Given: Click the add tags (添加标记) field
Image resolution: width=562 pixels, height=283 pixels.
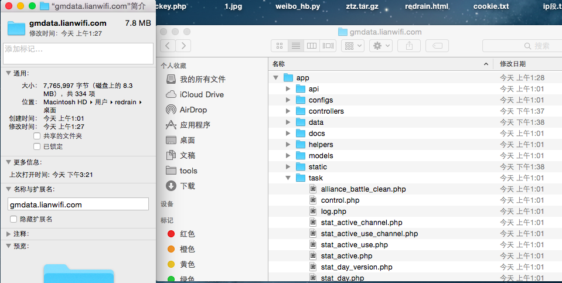Looking at the screenshot, I should (x=78, y=54).
